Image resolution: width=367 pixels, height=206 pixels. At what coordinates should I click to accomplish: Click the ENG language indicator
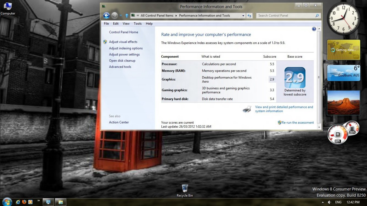(338, 202)
